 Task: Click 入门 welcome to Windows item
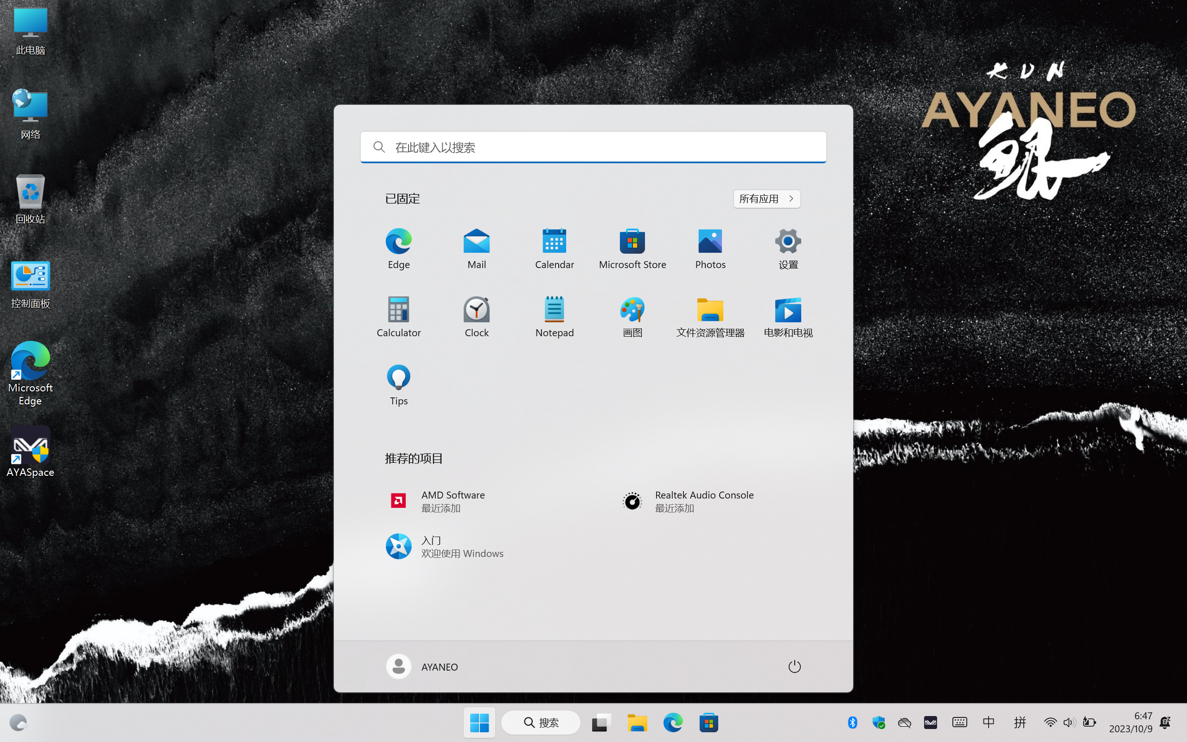pos(444,546)
